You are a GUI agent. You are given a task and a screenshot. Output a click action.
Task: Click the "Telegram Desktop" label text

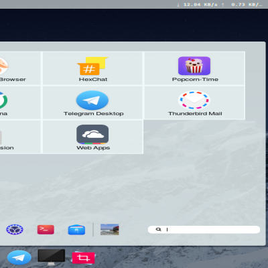(94, 114)
